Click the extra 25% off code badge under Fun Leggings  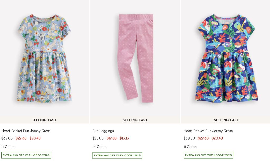coord(117,155)
